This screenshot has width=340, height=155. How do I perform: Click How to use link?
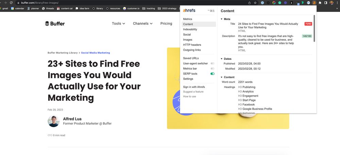coord(189,97)
